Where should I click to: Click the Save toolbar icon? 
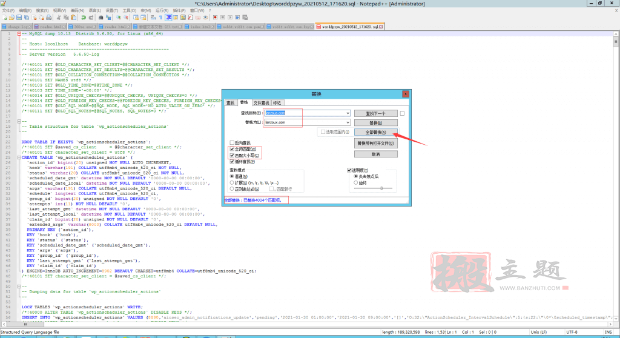point(19,18)
